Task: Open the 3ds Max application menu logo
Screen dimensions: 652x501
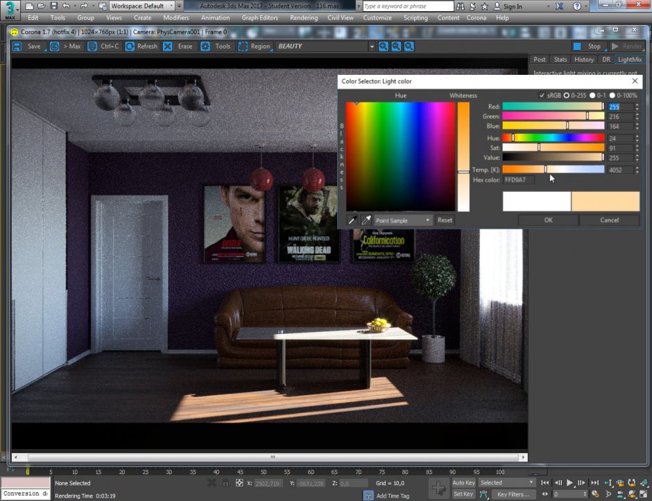Action: coord(10,10)
